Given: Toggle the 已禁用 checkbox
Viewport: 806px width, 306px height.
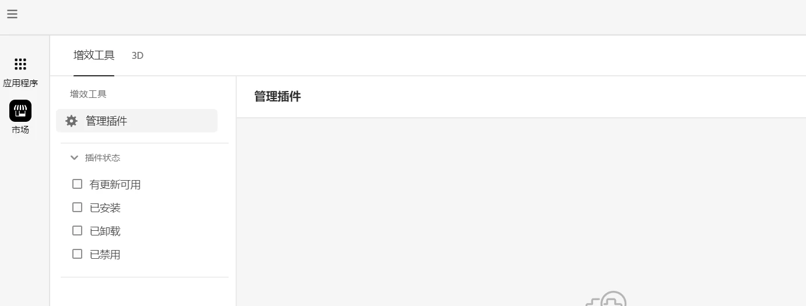Looking at the screenshot, I should (x=77, y=254).
